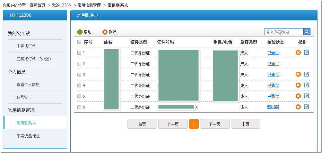Open 查看个人信息 in sidebar
The width and height of the screenshot is (322, 153).
tap(28, 85)
